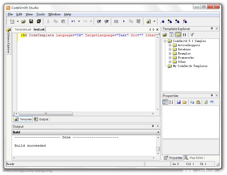Collapse the CodeSmith 5.1 Samples node
Image resolution: width=227 pixels, height=175 pixels.
(165, 41)
